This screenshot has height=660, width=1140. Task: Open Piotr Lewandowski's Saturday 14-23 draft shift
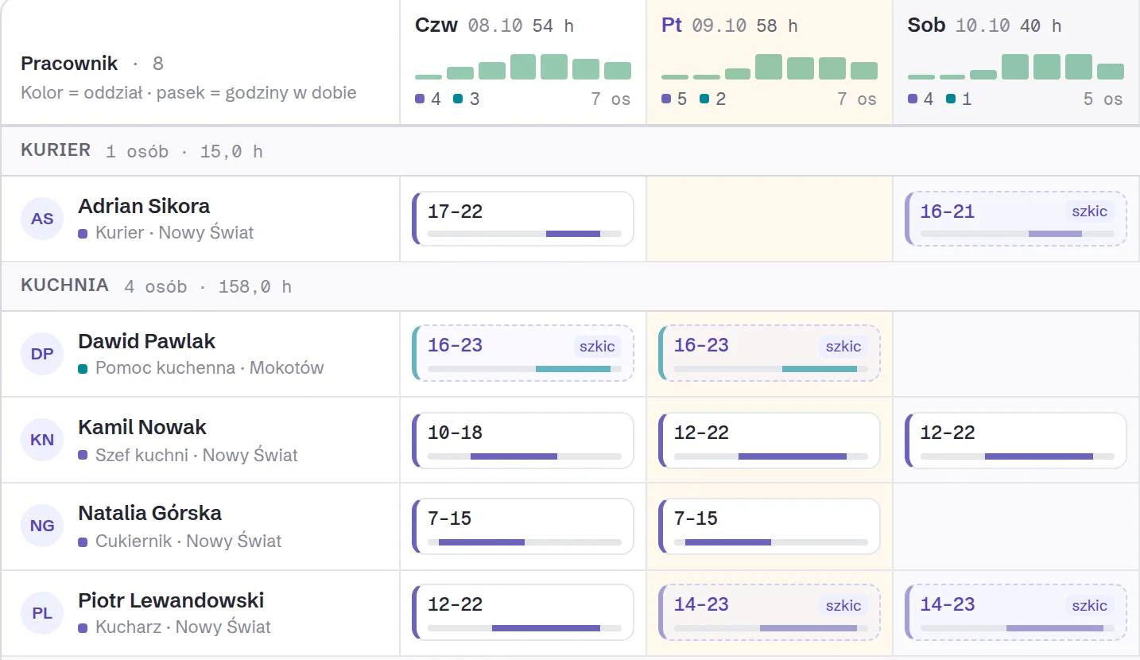pyautogui.click(x=1016, y=613)
